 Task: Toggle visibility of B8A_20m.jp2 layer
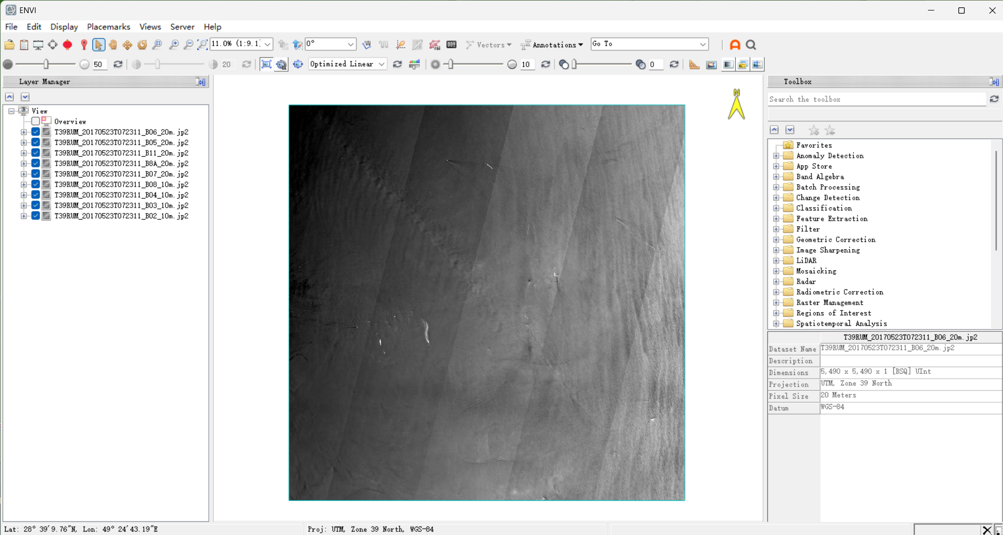pos(36,164)
